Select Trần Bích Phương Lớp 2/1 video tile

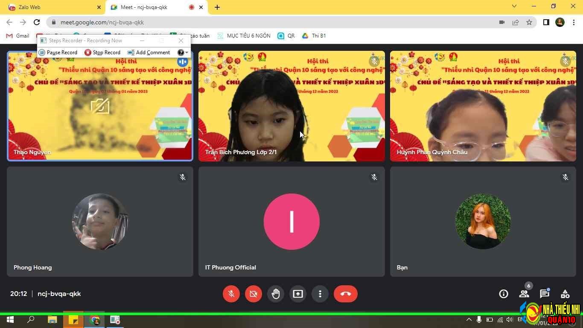coord(291,106)
